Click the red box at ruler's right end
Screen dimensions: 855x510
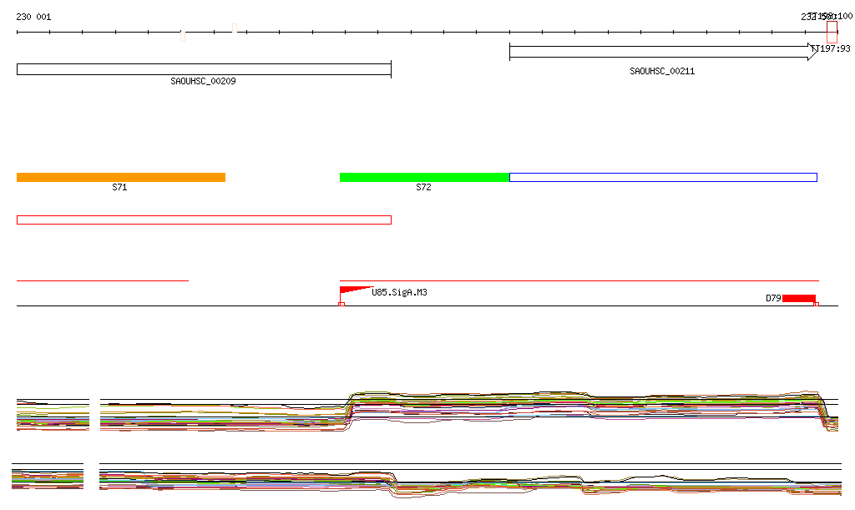[832, 32]
